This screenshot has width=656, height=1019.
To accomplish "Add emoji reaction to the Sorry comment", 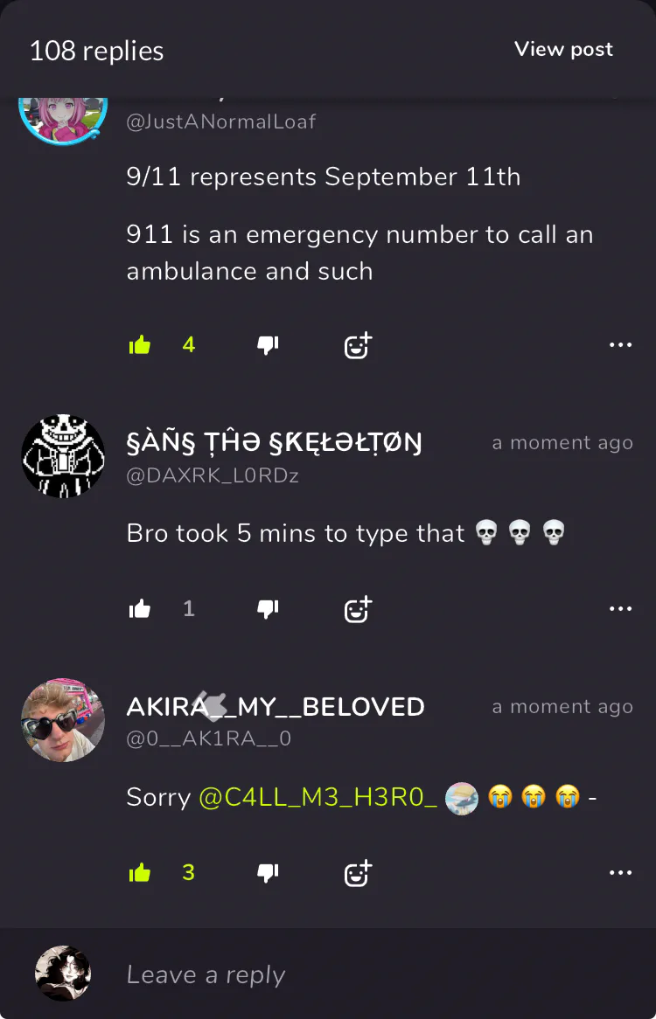I will (x=358, y=873).
